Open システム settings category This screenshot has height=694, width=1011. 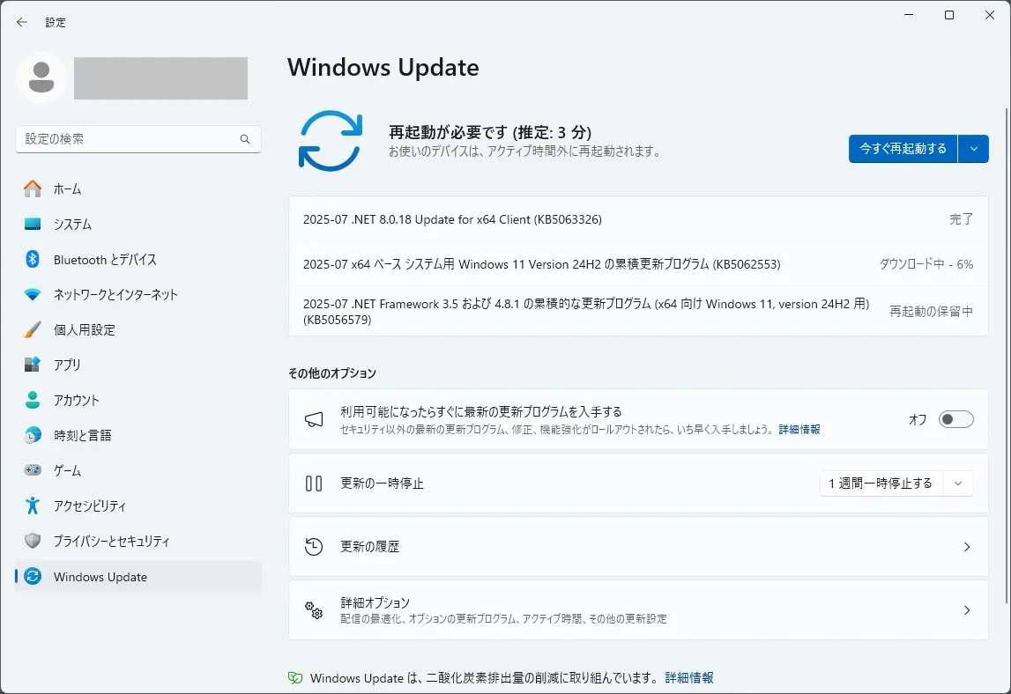(138, 225)
